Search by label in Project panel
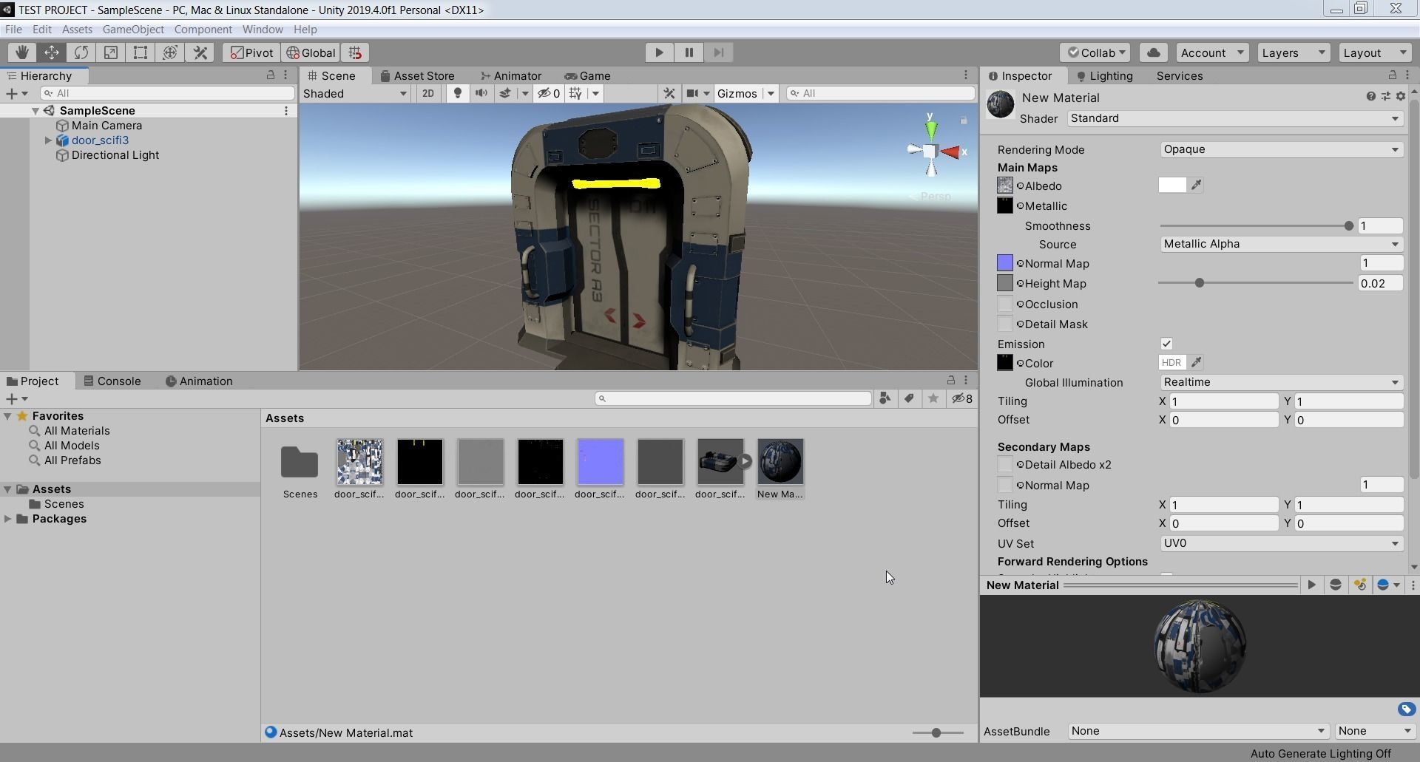Viewport: 1420px width, 762px height. 909,399
